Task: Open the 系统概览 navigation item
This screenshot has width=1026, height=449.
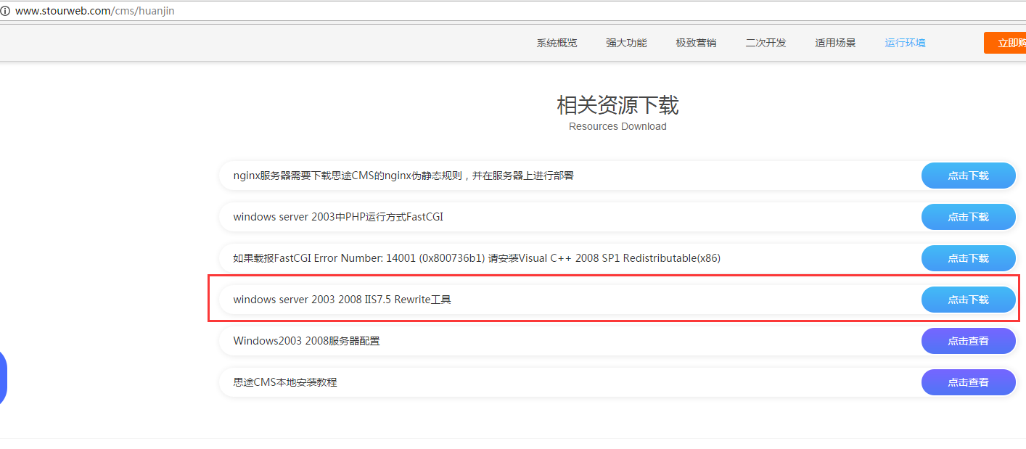Action: (x=557, y=43)
